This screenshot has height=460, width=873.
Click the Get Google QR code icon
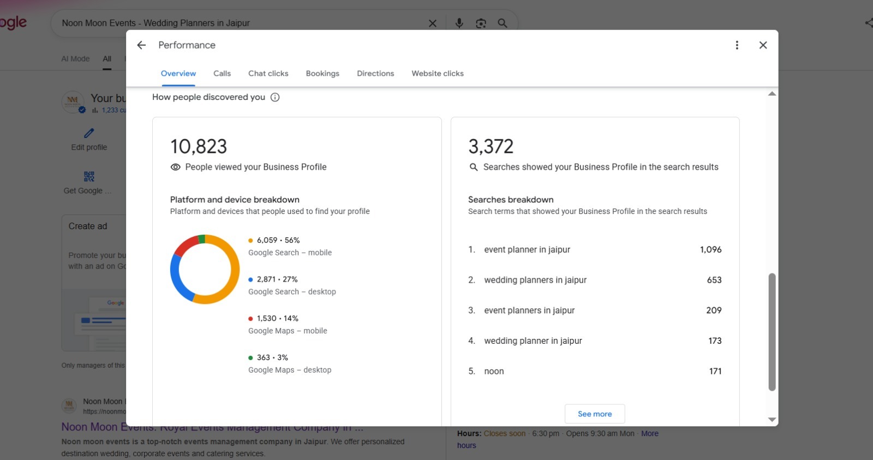pyautogui.click(x=89, y=176)
